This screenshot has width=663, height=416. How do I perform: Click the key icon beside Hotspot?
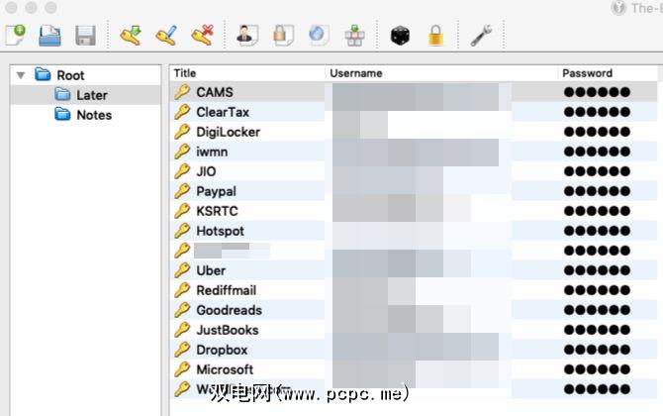[182, 231]
